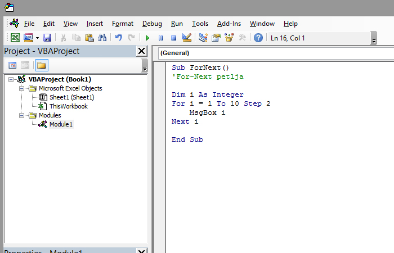Toggle Folders view in Project panel

tap(41, 66)
